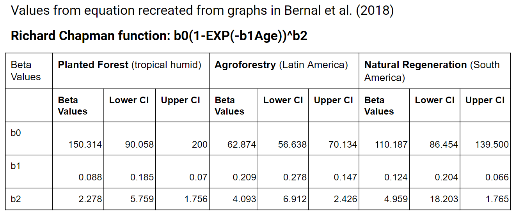Screen dimensions: 515x217
Task: Click the b1 row label
Action: point(16,166)
